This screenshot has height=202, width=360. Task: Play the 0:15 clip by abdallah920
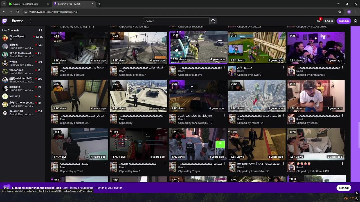pos(80,96)
